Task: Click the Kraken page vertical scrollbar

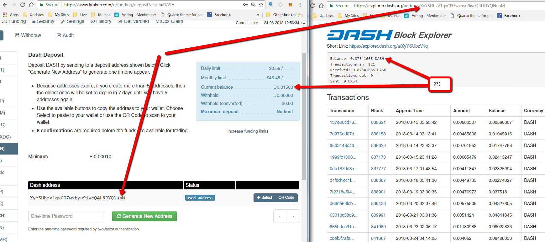Action: tap(304, 116)
